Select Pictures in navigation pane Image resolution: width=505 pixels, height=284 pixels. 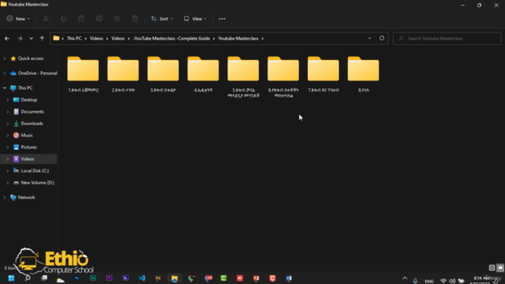point(28,148)
